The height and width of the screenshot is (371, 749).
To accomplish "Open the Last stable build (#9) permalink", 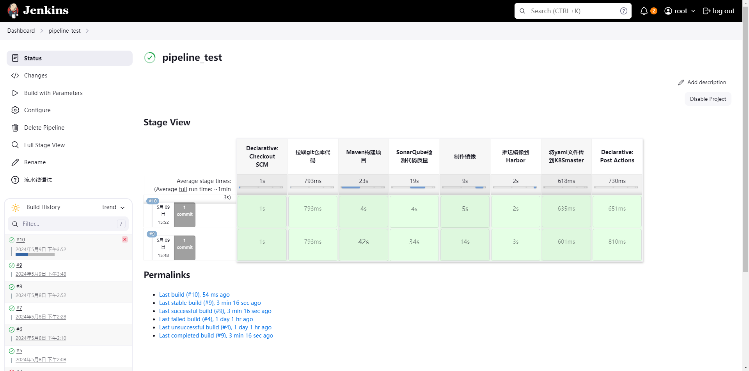I will pos(210,303).
